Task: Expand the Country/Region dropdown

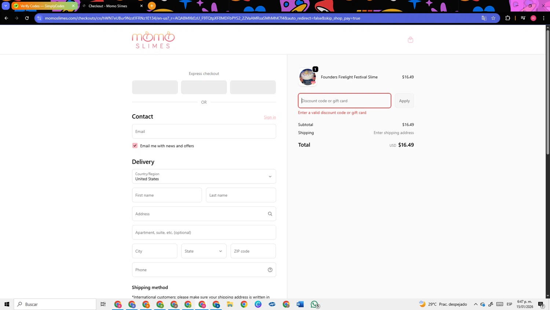Action: click(204, 176)
